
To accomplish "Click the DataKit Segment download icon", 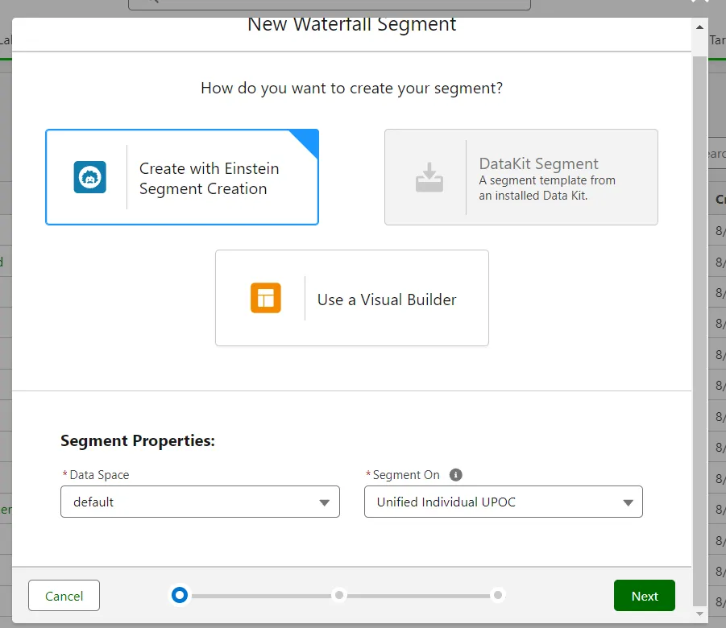I will pyautogui.click(x=429, y=177).
